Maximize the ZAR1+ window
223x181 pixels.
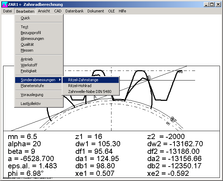point(212,4)
